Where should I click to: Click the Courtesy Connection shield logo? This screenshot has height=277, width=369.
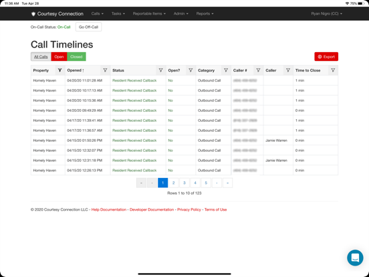click(x=33, y=14)
